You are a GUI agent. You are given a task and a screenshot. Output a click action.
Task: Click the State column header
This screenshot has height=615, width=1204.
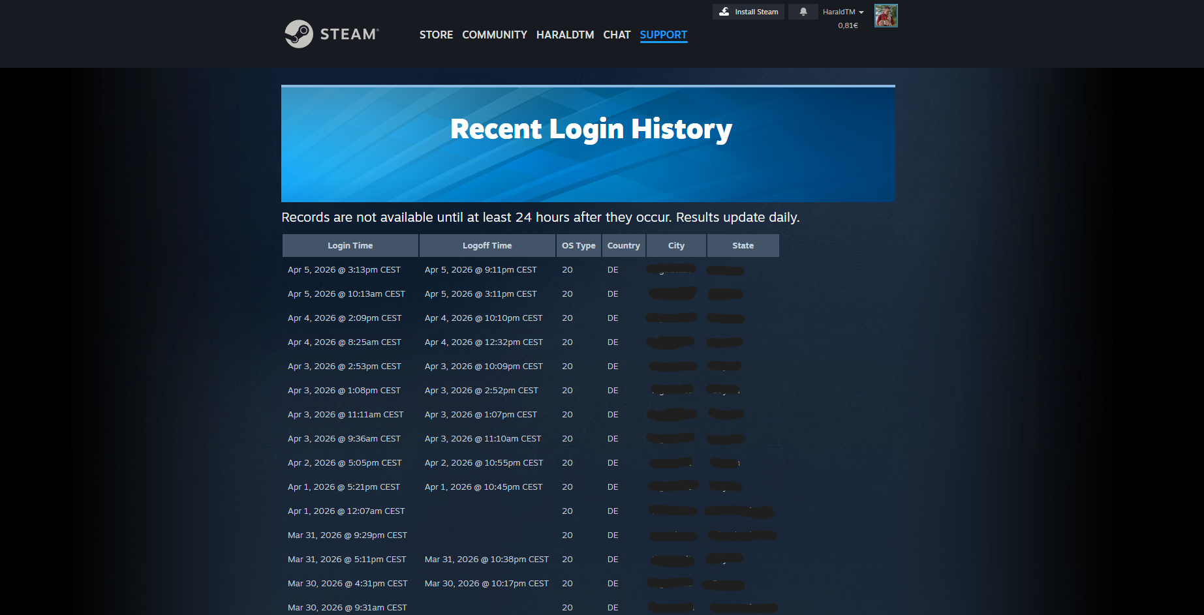[x=743, y=245]
